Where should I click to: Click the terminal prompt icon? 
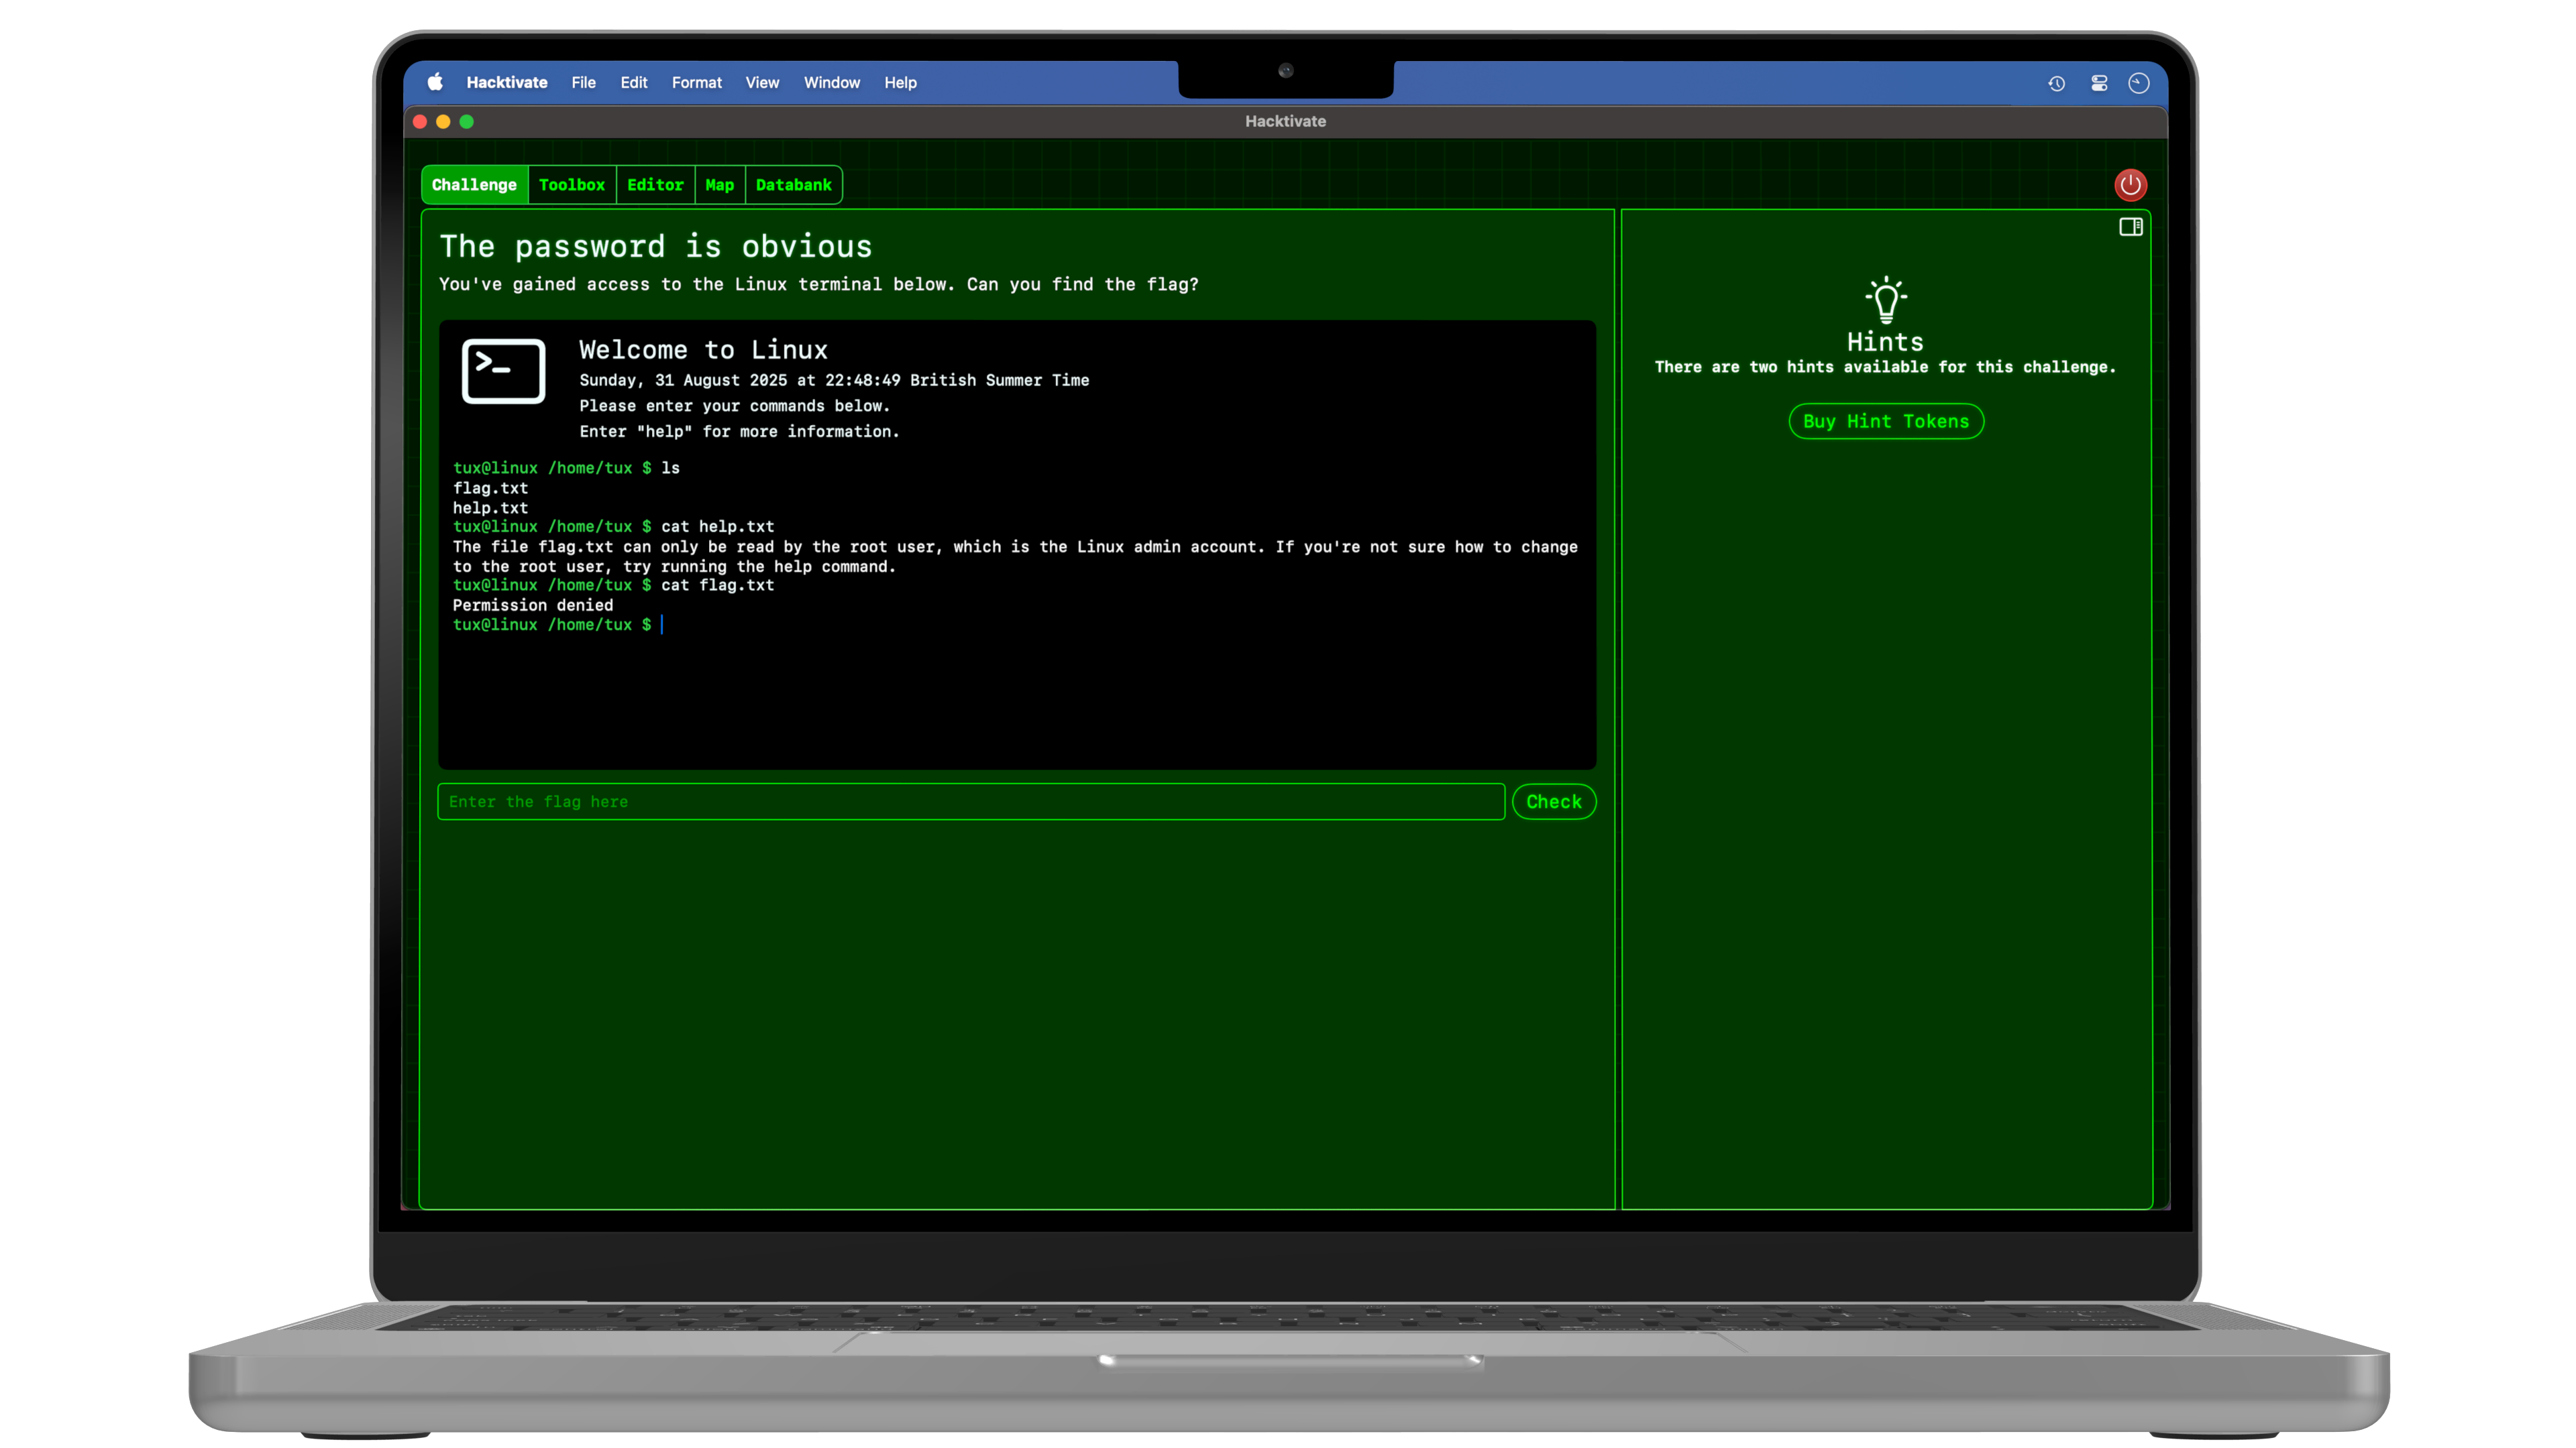click(503, 371)
